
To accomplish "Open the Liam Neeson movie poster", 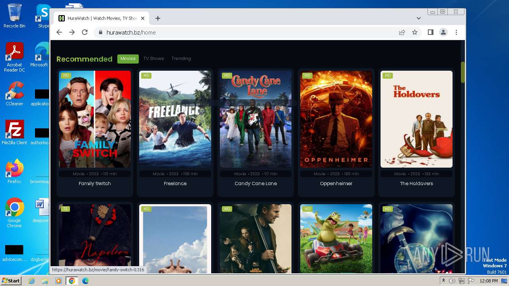I will point(256,238).
